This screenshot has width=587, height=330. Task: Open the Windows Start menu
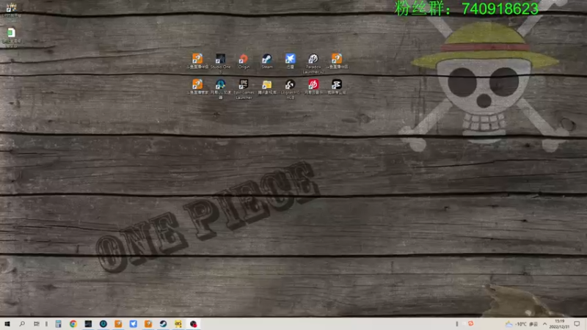[7, 323]
